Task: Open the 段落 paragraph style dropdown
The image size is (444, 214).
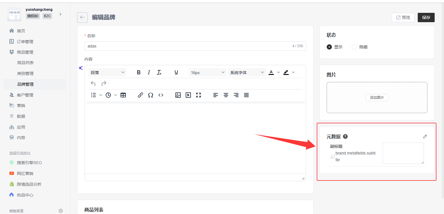Action: coord(107,73)
